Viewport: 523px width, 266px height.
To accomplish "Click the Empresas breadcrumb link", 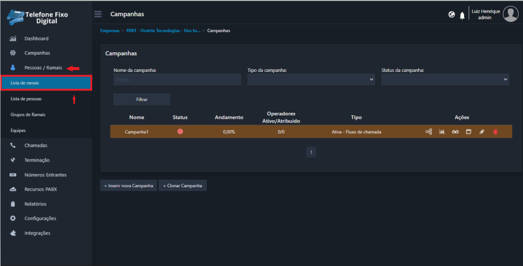I will pyautogui.click(x=110, y=31).
